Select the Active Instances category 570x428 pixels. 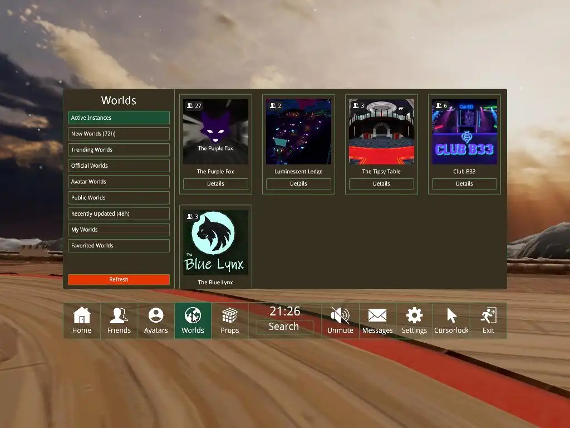(119, 118)
